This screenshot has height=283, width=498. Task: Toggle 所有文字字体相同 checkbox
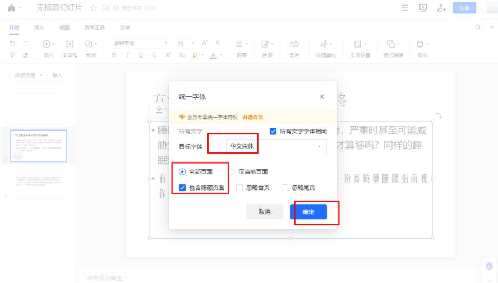[273, 131]
